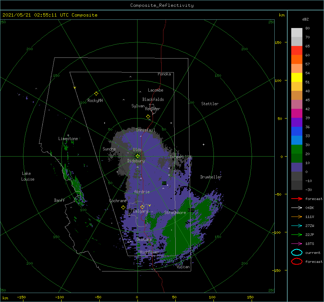Click the Banff label
The width and height of the screenshot is (324, 302).
(59, 200)
